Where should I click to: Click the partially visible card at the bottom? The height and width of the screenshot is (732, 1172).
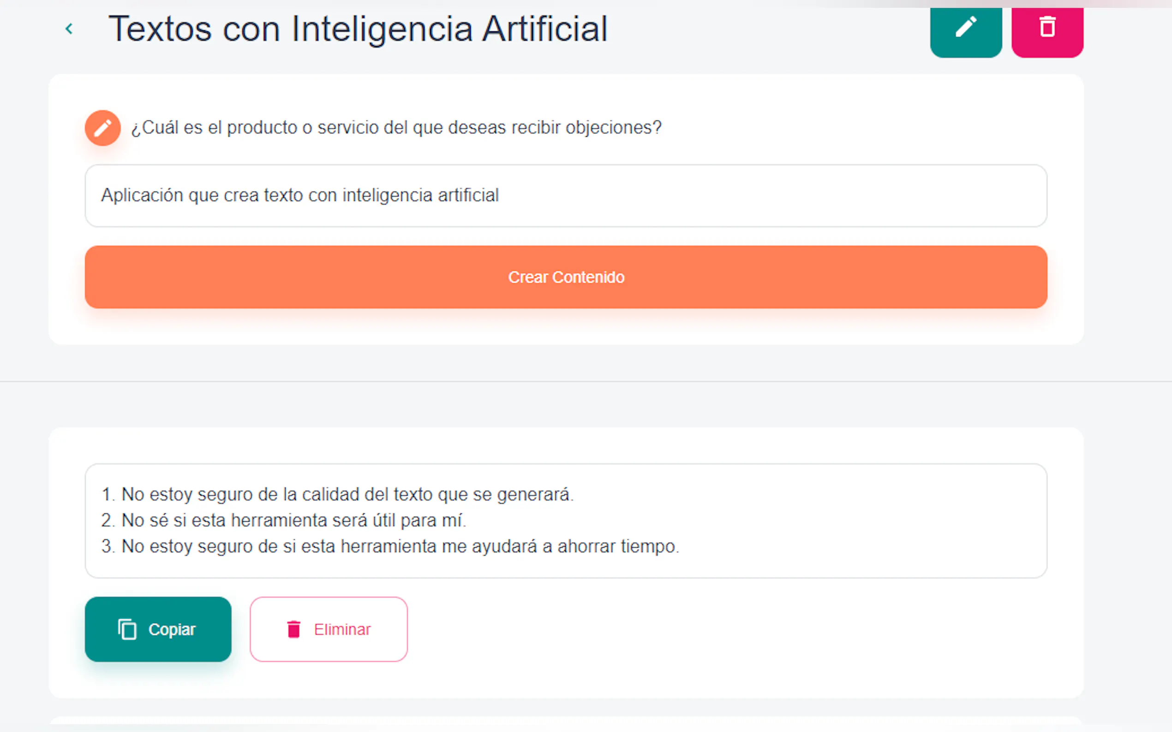(566, 721)
